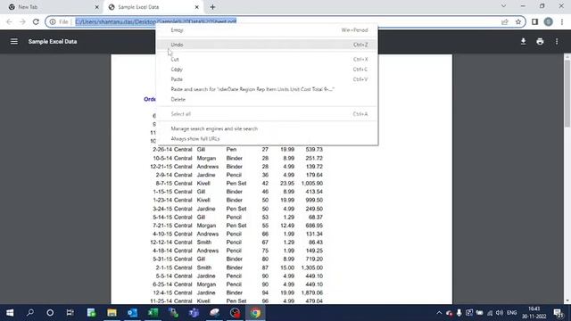The height and width of the screenshot is (321, 571).
Task: Open Windows Start menu
Action: coord(10,313)
